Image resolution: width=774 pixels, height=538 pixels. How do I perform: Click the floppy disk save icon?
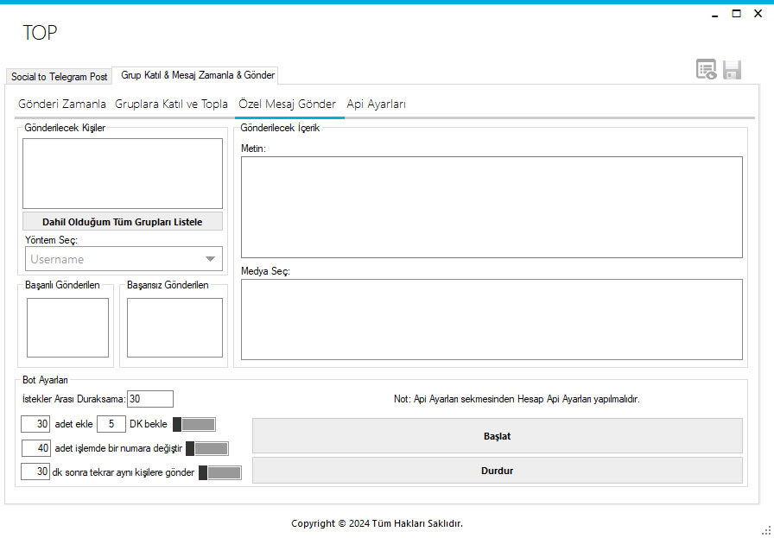tap(732, 70)
